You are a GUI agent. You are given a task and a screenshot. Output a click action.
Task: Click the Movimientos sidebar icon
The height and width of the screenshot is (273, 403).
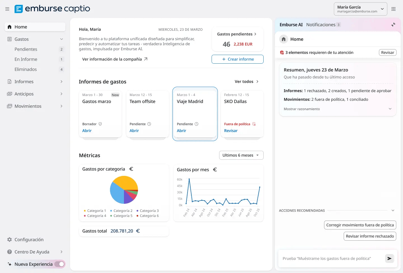click(10, 106)
